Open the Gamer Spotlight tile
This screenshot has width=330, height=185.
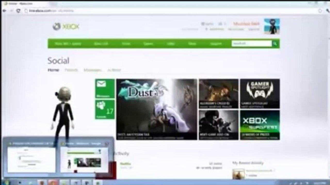tap(260, 94)
